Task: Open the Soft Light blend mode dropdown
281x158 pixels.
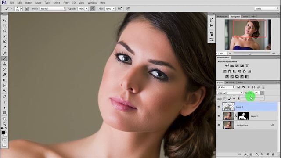Action: click(x=230, y=93)
